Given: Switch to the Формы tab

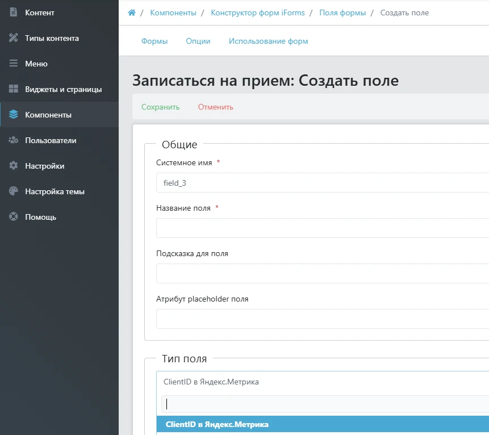Looking at the screenshot, I should point(154,41).
